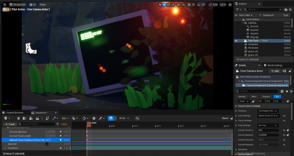The image size is (294, 156).
Task: Click the eject pilot camera icon
Action: pos(5,9)
